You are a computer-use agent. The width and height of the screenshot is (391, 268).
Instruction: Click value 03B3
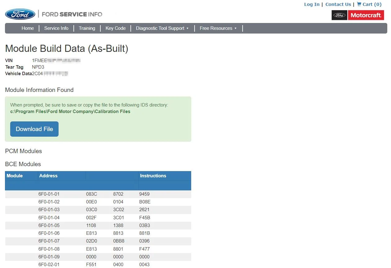point(145,225)
